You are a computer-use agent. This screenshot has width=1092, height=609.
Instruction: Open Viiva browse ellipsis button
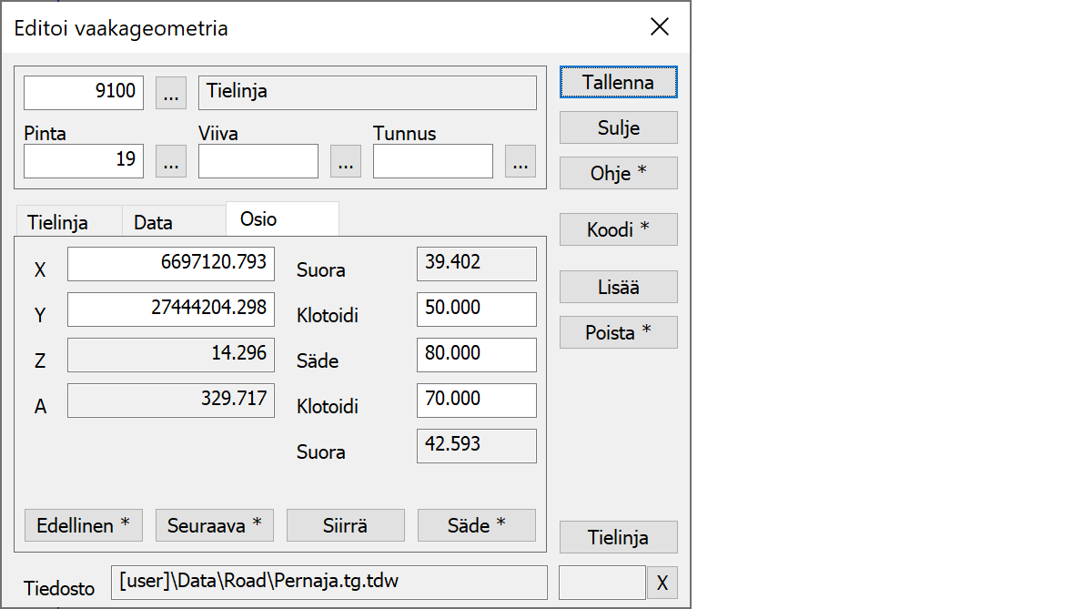point(345,162)
